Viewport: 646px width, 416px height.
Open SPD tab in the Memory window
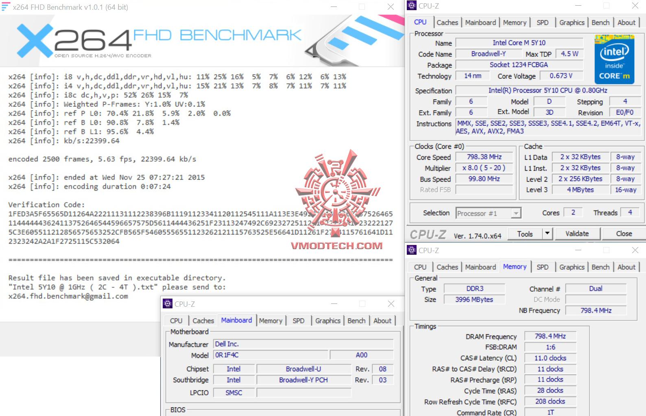(542, 267)
